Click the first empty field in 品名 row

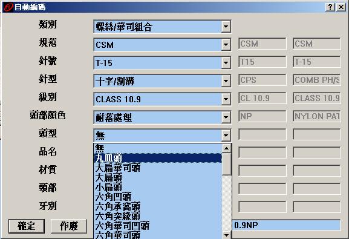click(x=262, y=152)
